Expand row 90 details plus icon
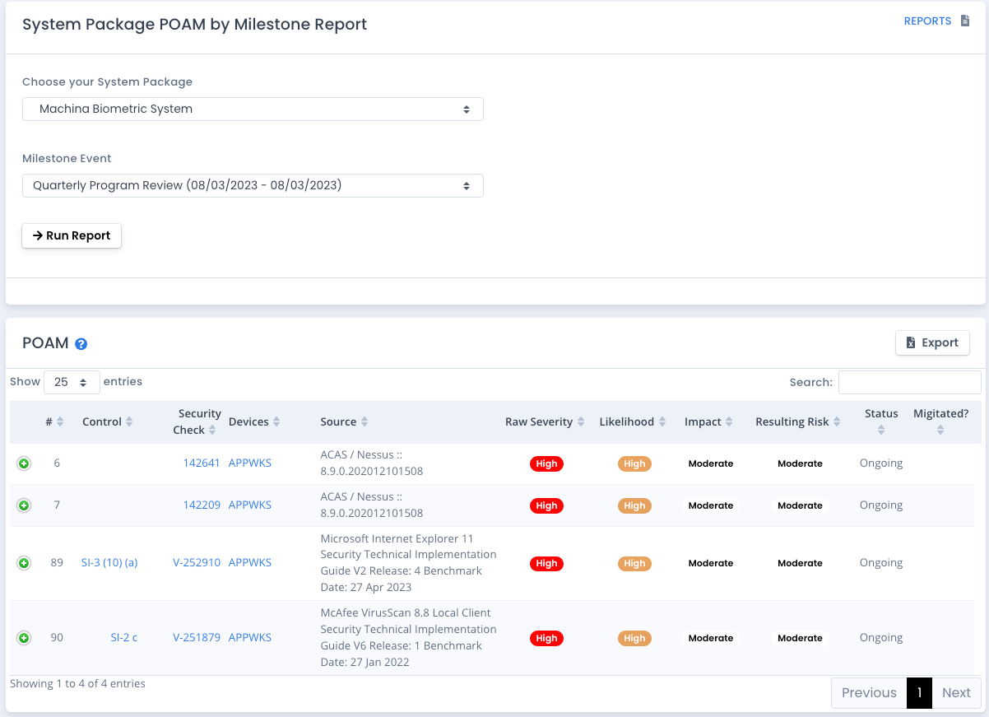Screen dimensions: 989x717 pyautogui.click(x=24, y=638)
